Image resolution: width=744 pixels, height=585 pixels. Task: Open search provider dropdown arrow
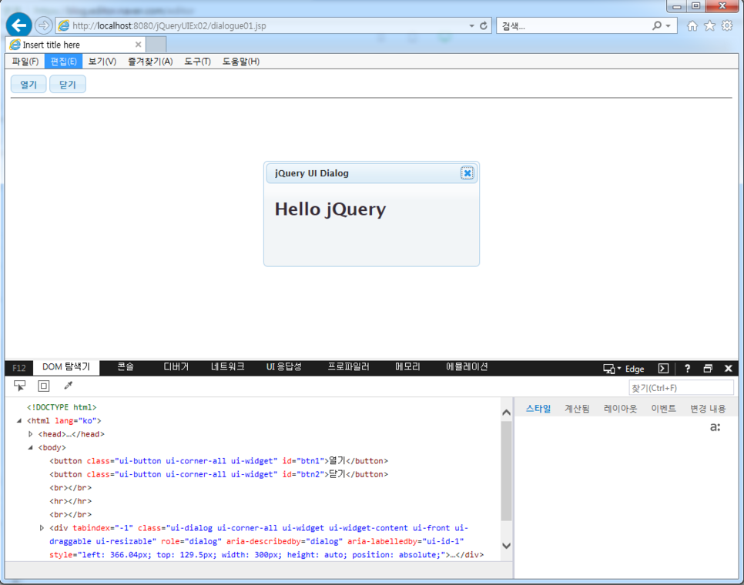(x=668, y=25)
